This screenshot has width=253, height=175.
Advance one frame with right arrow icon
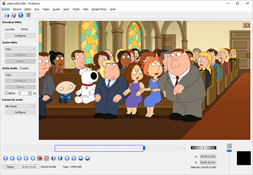(19, 158)
